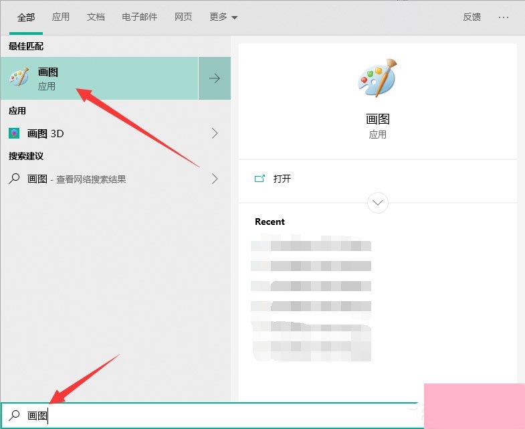This screenshot has width=525, height=429.
Task: Switch to the 全部 tab
Action: [x=26, y=17]
